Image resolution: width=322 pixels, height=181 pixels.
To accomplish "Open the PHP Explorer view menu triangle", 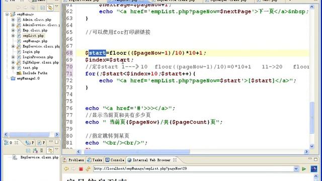I will tap(57, 7).
